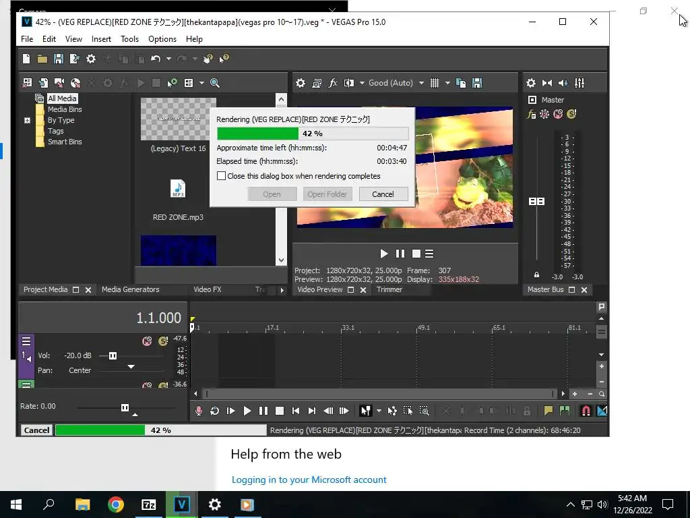Click the Record microphone in transport bar

(x=199, y=411)
